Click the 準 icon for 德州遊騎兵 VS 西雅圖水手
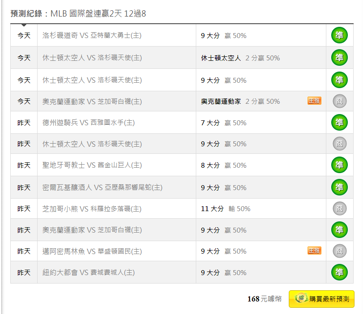363x314 pixels. 339,122
